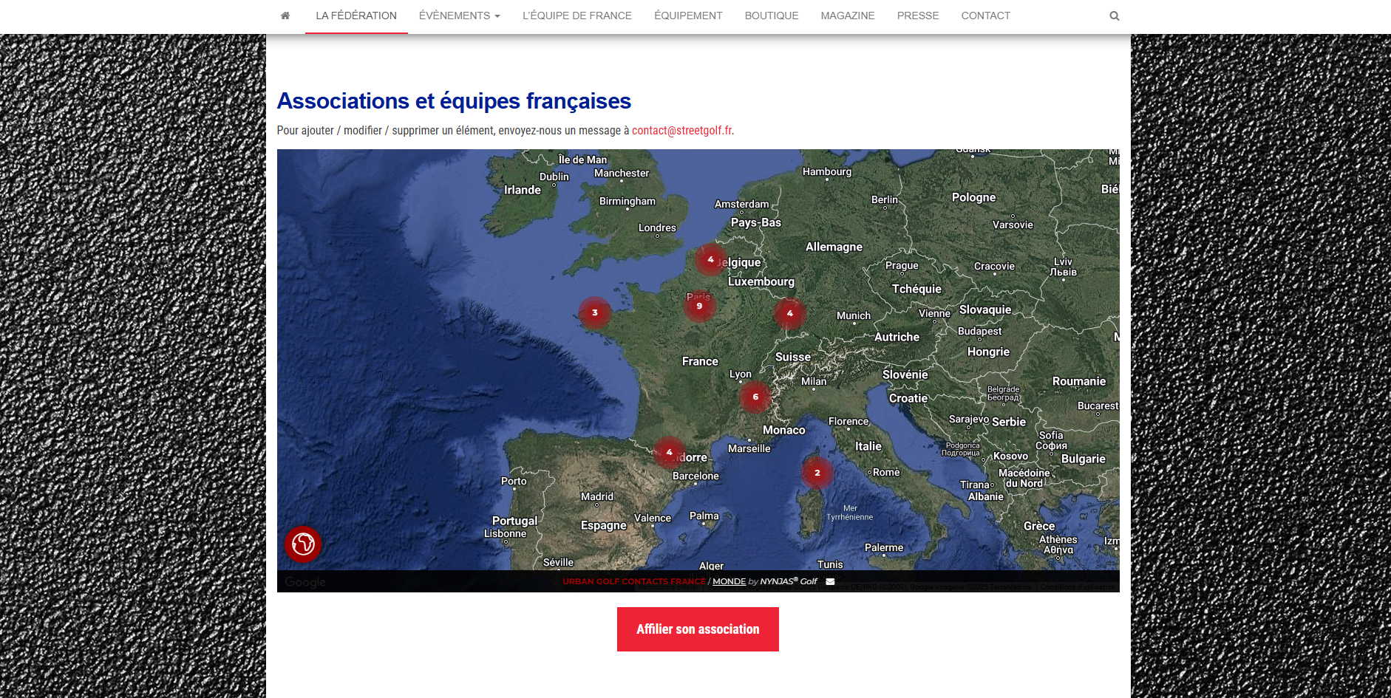This screenshot has width=1391, height=698.
Task: Go to L'Équipe de France page
Action: click(577, 16)
